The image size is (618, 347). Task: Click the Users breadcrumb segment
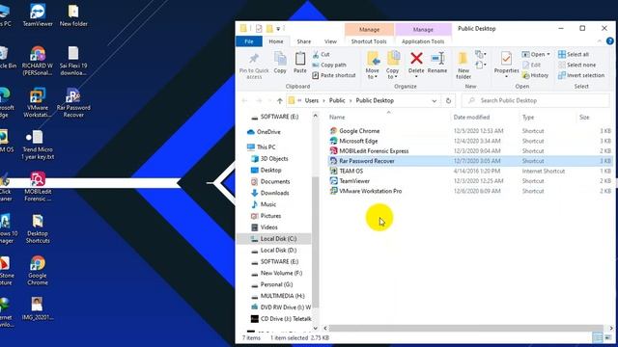[312, 100]
